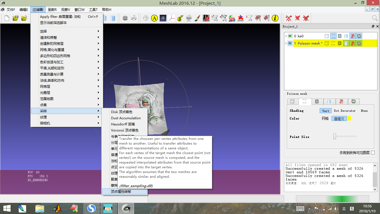Screen dimensions: 380x214
Task: Click the yellow custom color swatch
Action: [x=349, y=118]
